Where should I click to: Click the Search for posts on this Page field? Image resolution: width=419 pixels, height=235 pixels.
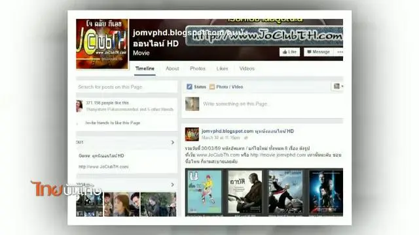[126, 87]
